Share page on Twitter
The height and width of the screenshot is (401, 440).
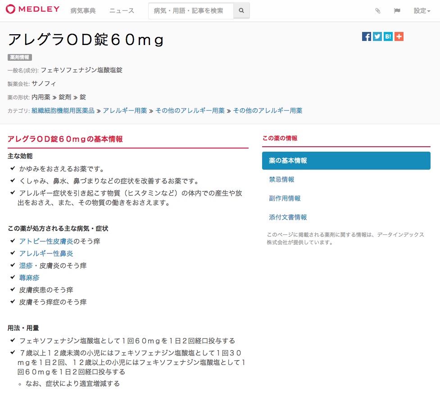pos(377,36)
